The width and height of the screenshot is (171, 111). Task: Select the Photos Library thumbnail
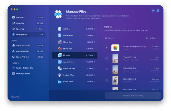point(115,47)
